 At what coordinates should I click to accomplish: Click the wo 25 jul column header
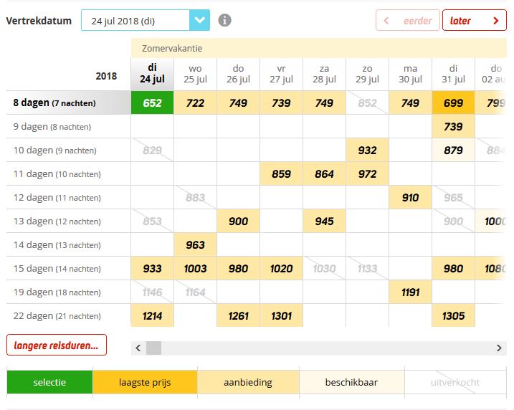(196, 74)
